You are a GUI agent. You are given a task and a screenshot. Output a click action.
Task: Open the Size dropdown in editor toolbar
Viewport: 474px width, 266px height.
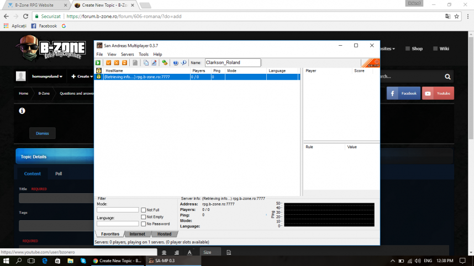[210, 252]
